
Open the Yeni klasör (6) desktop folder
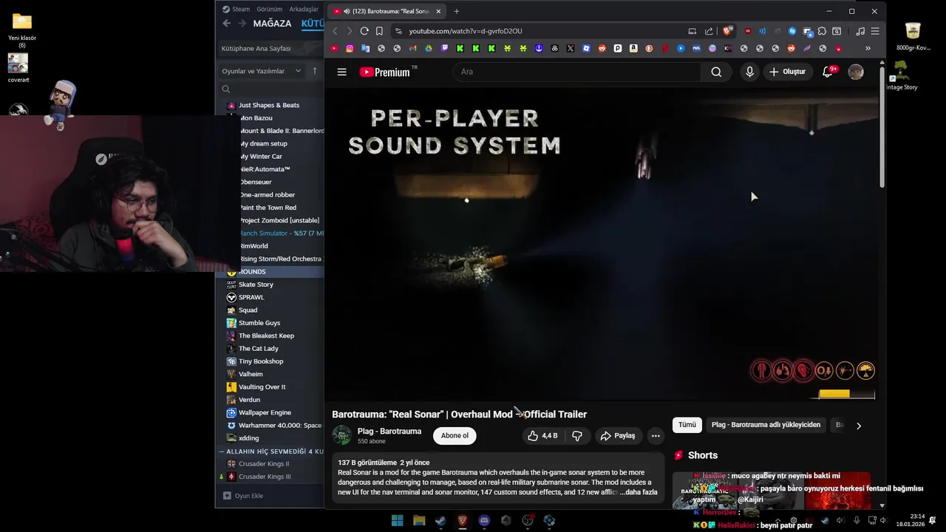click(22, 28)
